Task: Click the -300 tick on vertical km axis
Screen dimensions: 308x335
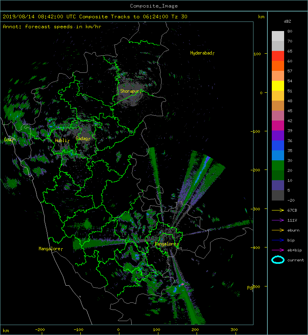Action: pos(255,209)
